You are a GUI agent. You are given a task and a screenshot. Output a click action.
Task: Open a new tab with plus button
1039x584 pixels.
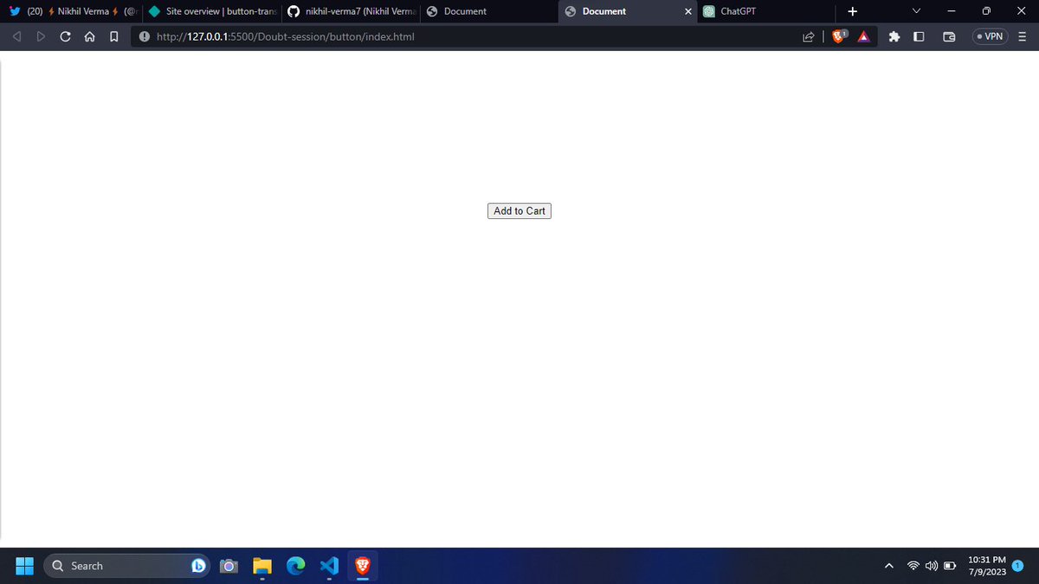853,11
